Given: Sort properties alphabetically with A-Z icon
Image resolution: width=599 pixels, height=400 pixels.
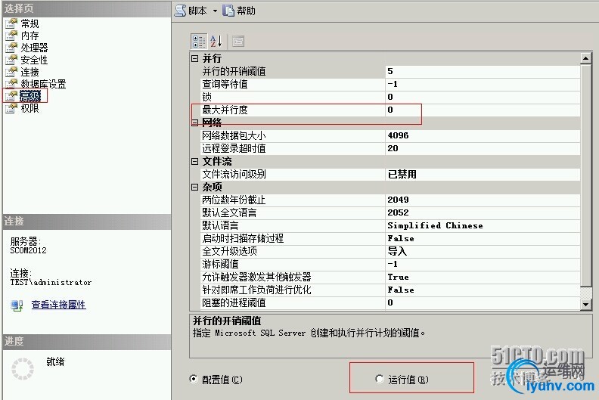Looking at the screenshot, I should [x=216, y=42].
